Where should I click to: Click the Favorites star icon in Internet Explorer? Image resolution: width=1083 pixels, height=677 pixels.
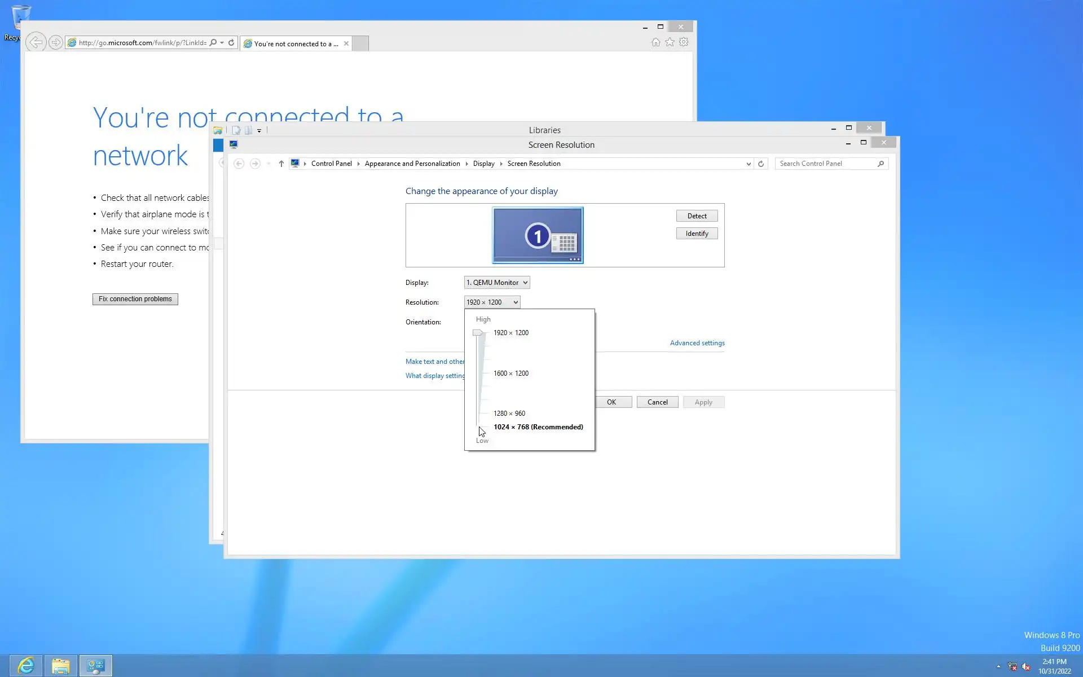670,42
